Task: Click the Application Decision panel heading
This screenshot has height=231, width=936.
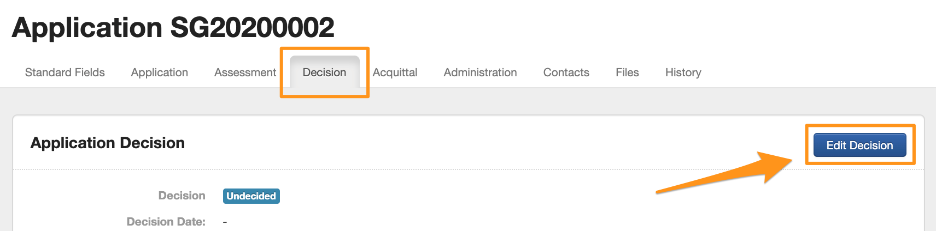Action: click(x=108, y=143)
